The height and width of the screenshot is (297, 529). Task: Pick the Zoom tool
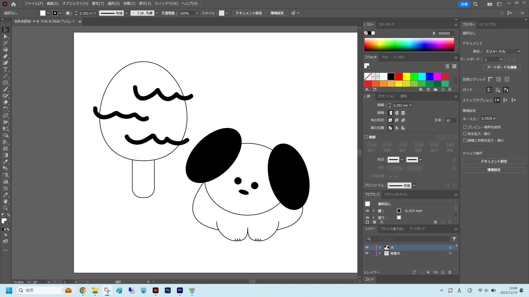tap(5, 208)
